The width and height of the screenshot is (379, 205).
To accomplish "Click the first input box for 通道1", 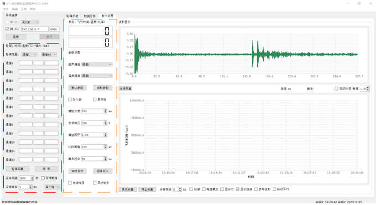I will [25, 63].
